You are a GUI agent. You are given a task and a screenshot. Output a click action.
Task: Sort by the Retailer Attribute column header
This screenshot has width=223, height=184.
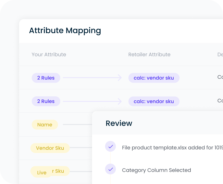tap(149, 55)
